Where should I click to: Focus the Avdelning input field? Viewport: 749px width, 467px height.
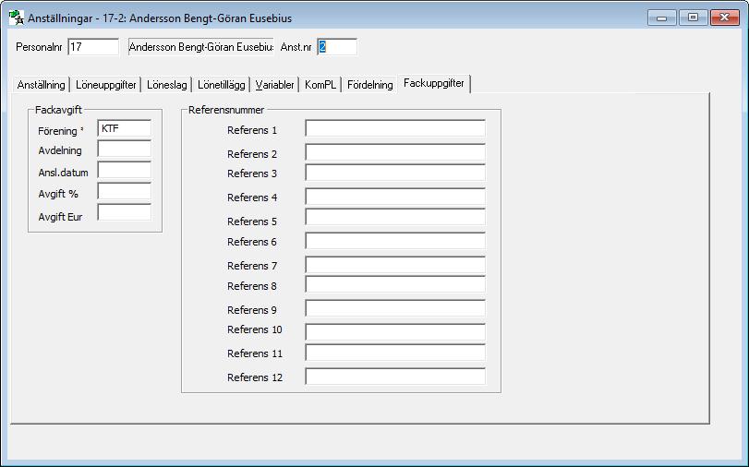[124, 149]
